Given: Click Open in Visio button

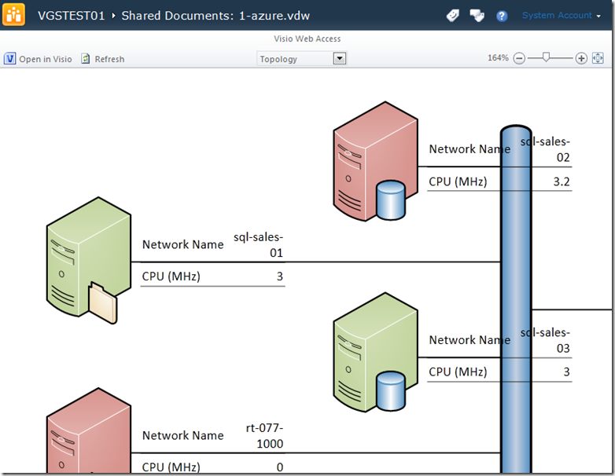Looking at the screenshot, I should (38, 59).
